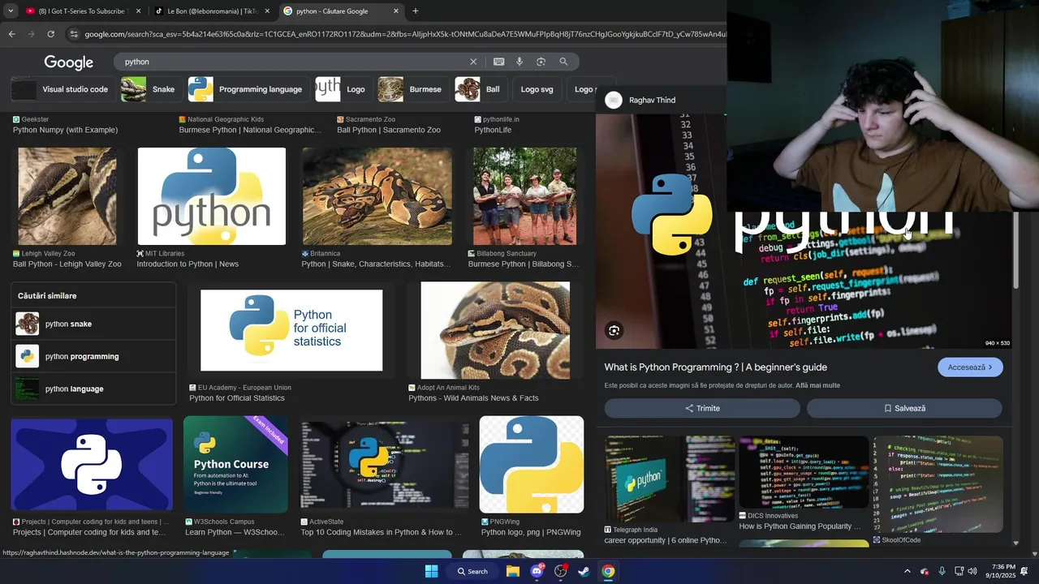Viewport: 1039px width, 584px height.
Task: Select related search python programming
Action: click(93, 356)
